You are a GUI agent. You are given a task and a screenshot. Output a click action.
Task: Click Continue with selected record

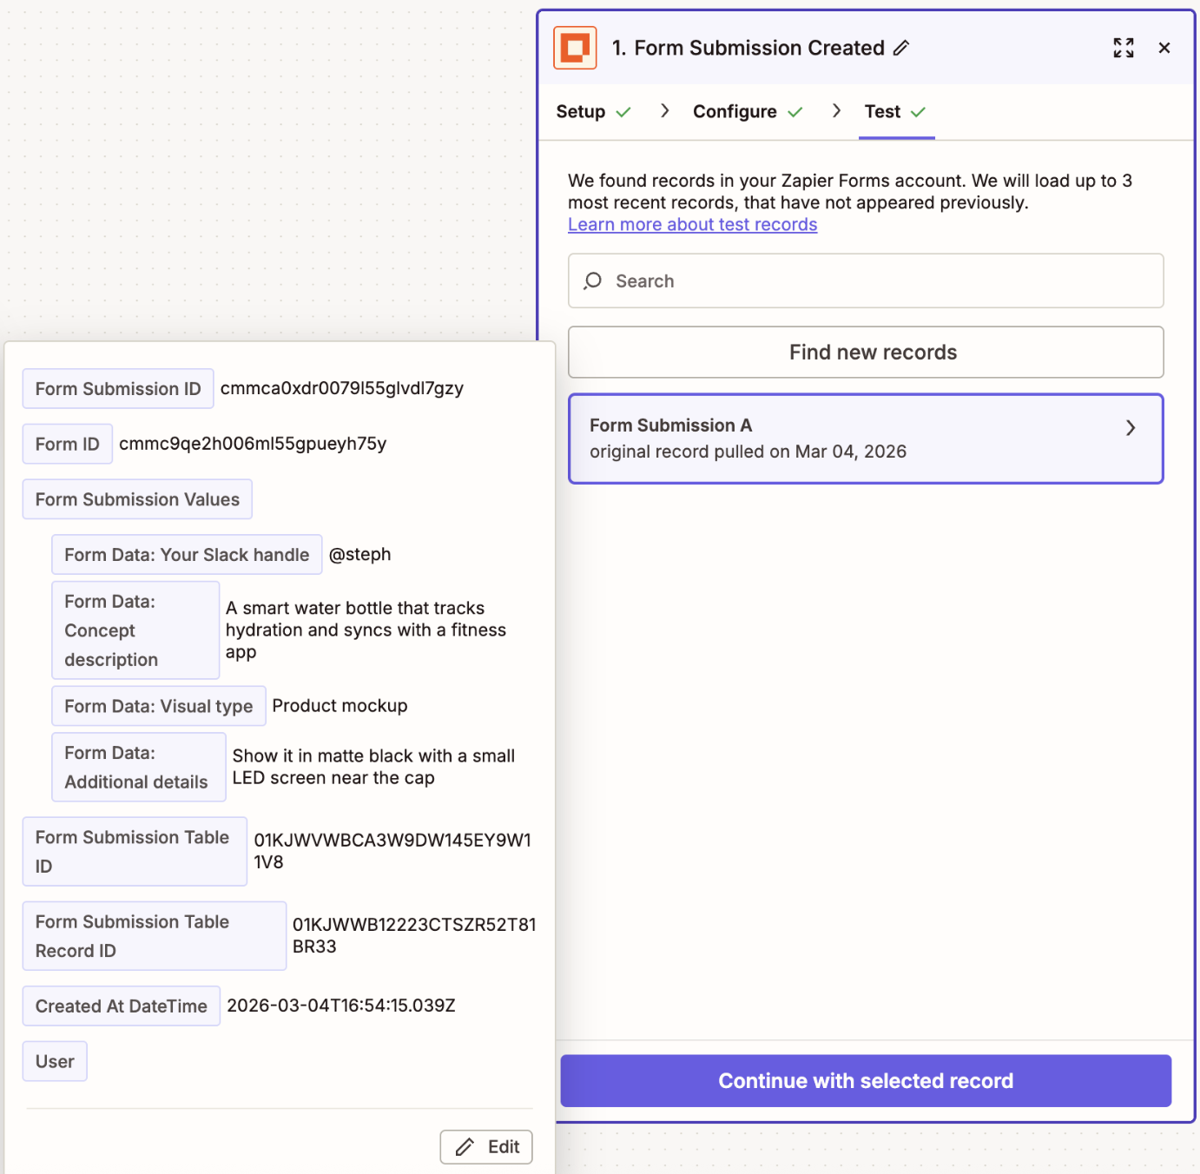865,1080
